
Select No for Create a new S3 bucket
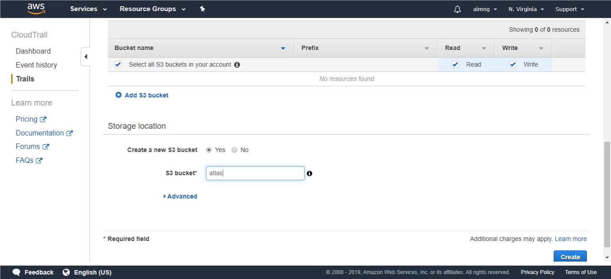(x=234, y=150)
